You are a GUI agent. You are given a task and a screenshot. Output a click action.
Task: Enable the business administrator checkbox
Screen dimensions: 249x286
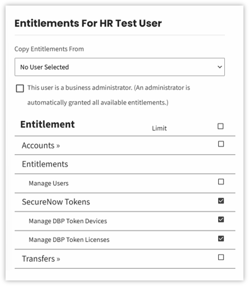[20, 88]
